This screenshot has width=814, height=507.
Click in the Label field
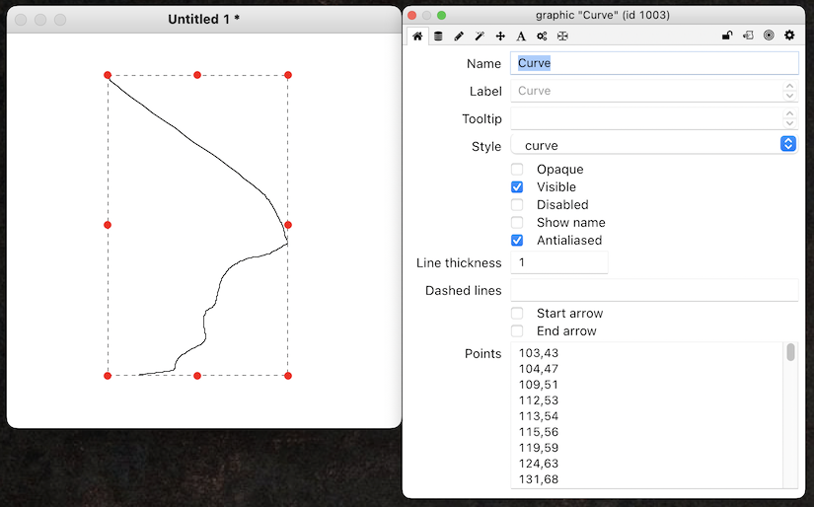[646, 91]
